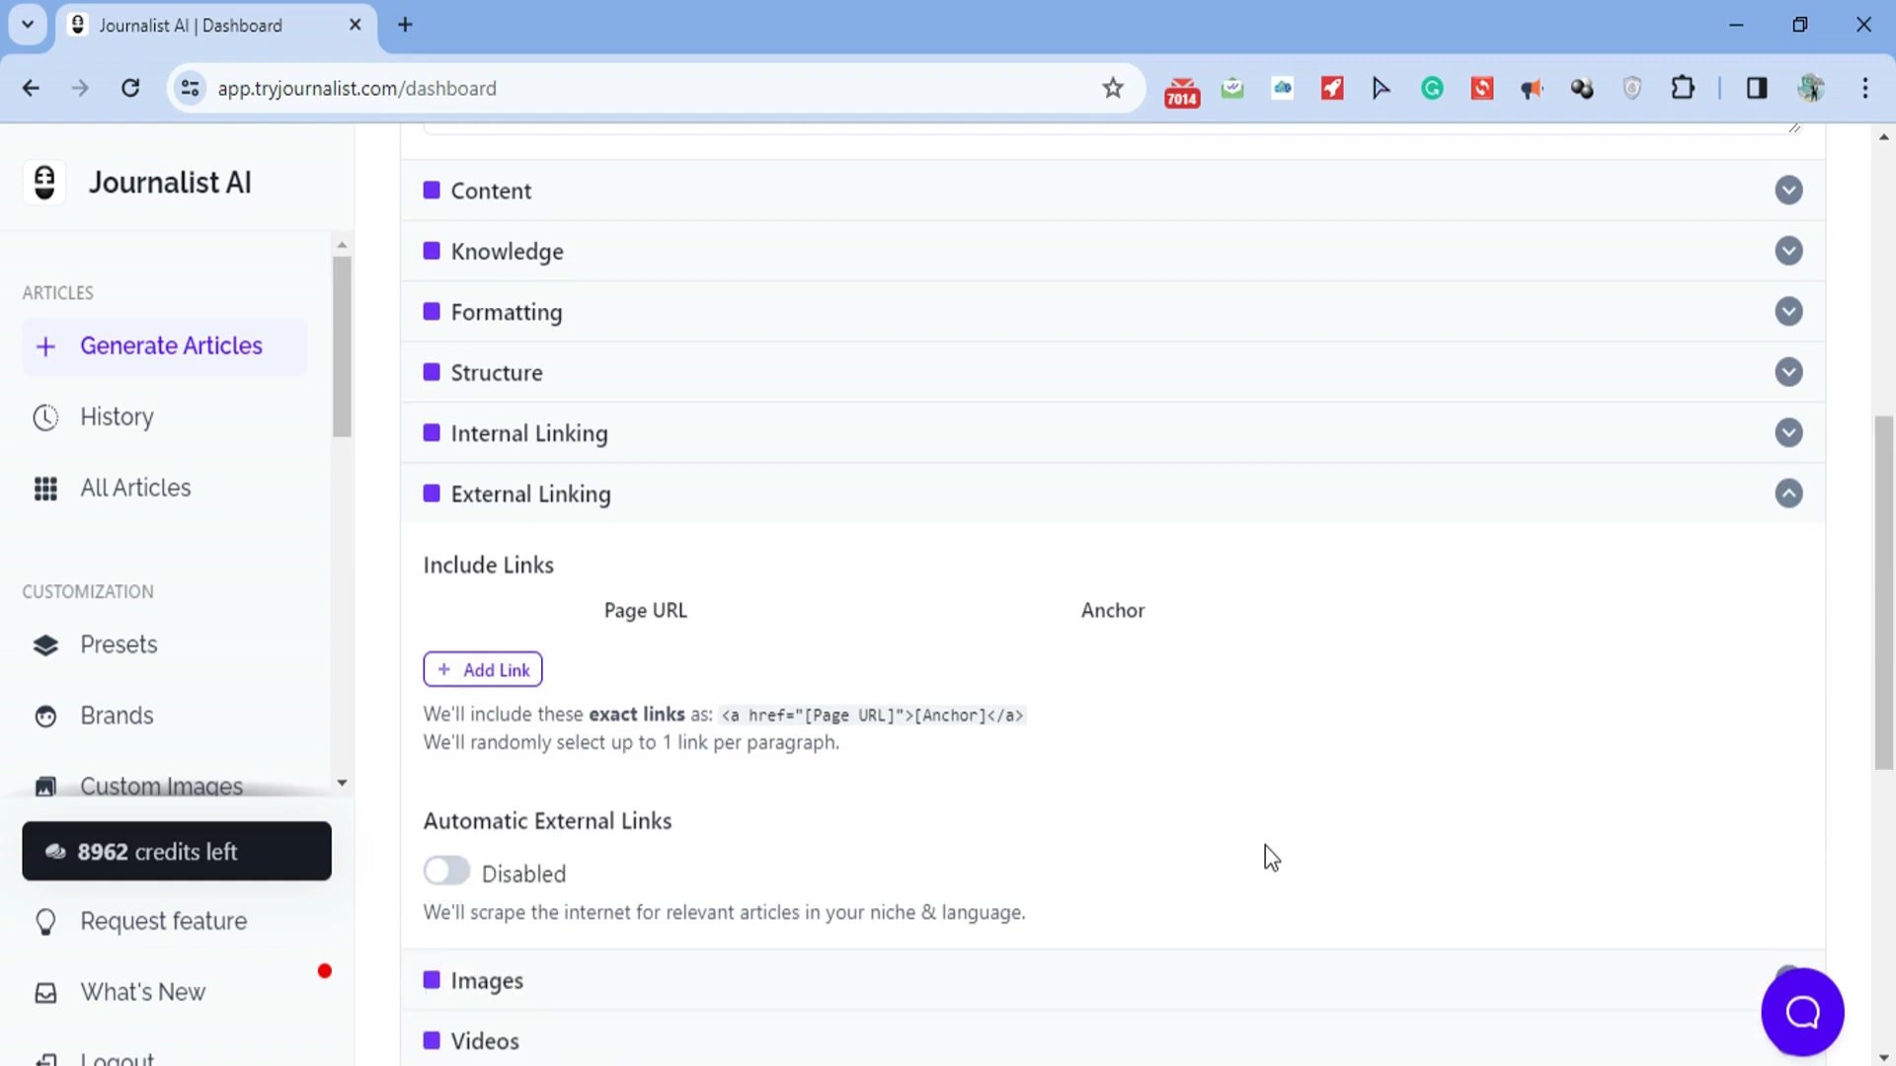Screen dimensions: 1896x1066
Task: Open the Chrome three-dot menu
Action: click(x=1865, y=88)
